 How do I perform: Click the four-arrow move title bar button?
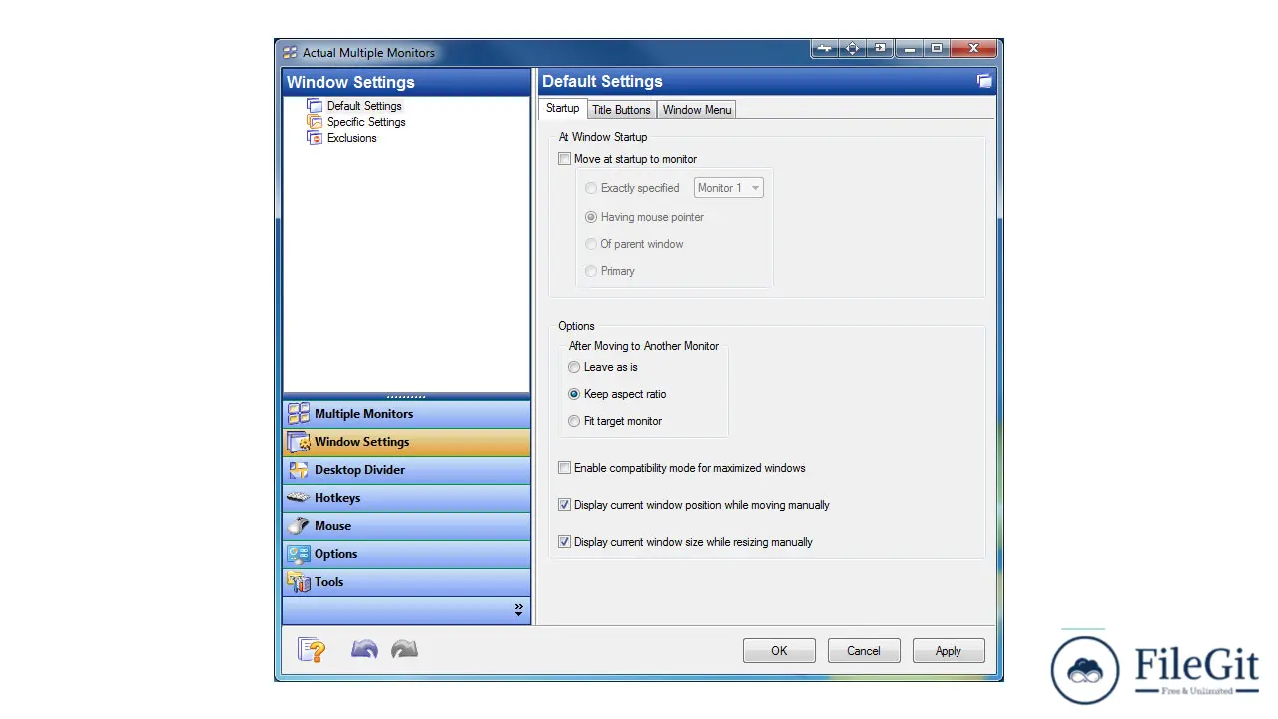click(x=852, y=49)
